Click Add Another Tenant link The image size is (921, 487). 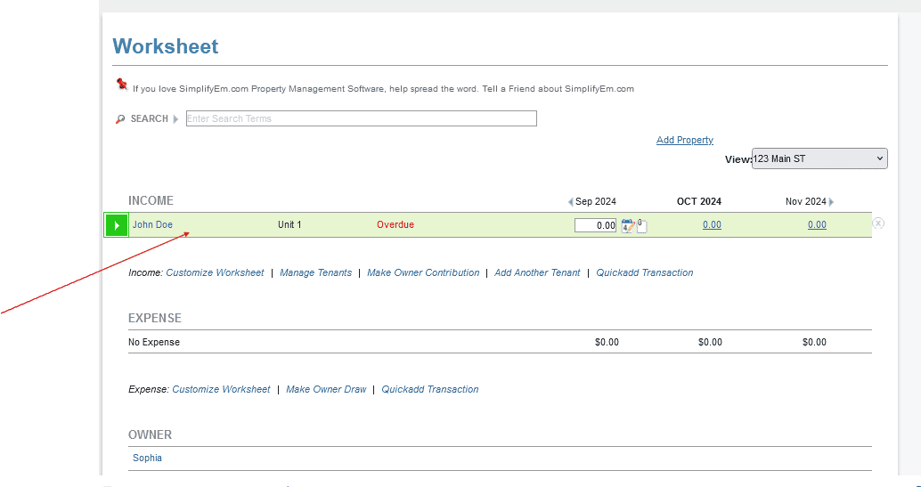coord(537,273)
